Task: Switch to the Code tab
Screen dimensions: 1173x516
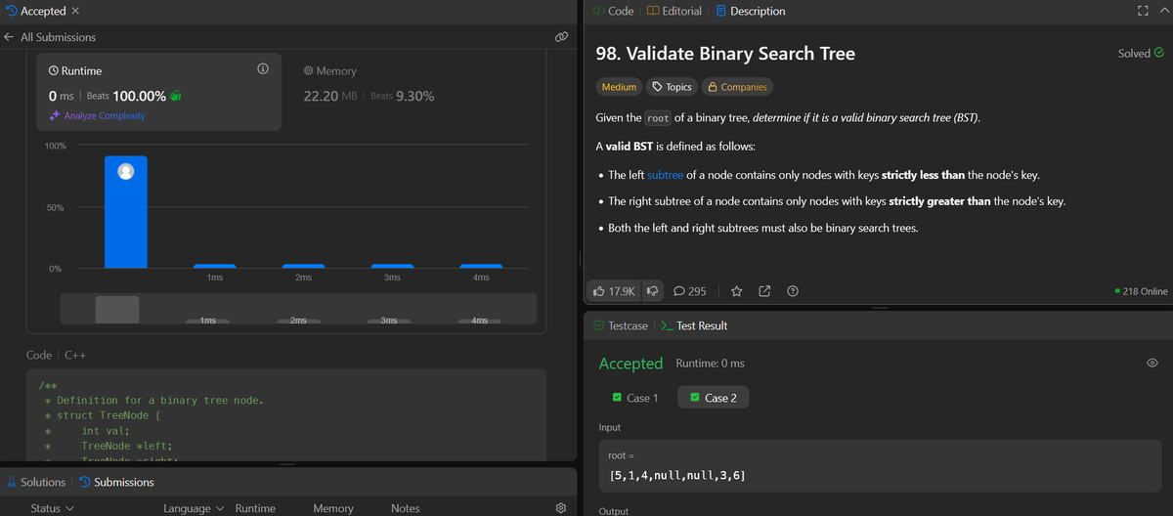Action: [x=613, y=11]
